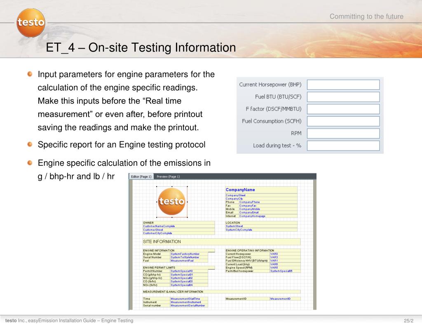Select the SystemTelltaleNumber field
Viewport: 422px width, 326px height.
(x=189, y=257)
